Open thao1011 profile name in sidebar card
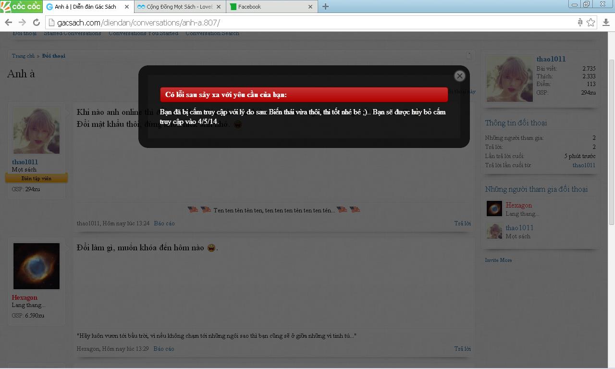This screenshot has width=615, height=369. [551, 59]
